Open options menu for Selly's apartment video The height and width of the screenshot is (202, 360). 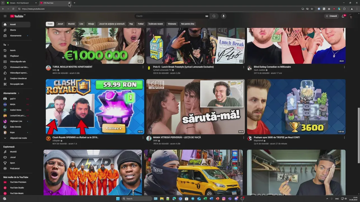click(143, 67)
